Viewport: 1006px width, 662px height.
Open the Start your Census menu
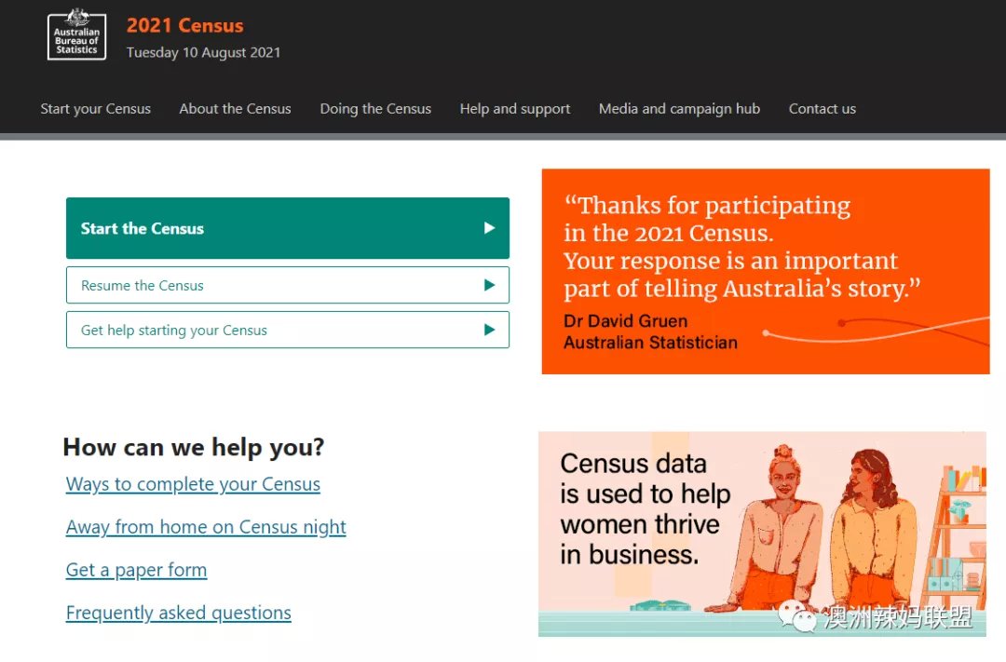point(96,108)
